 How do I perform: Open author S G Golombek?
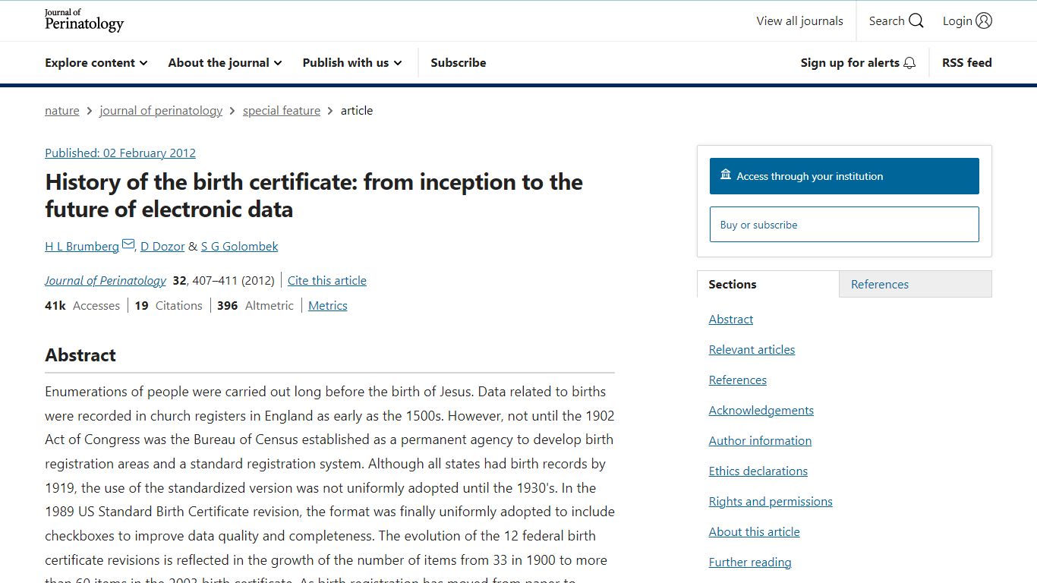click(239, 247)
